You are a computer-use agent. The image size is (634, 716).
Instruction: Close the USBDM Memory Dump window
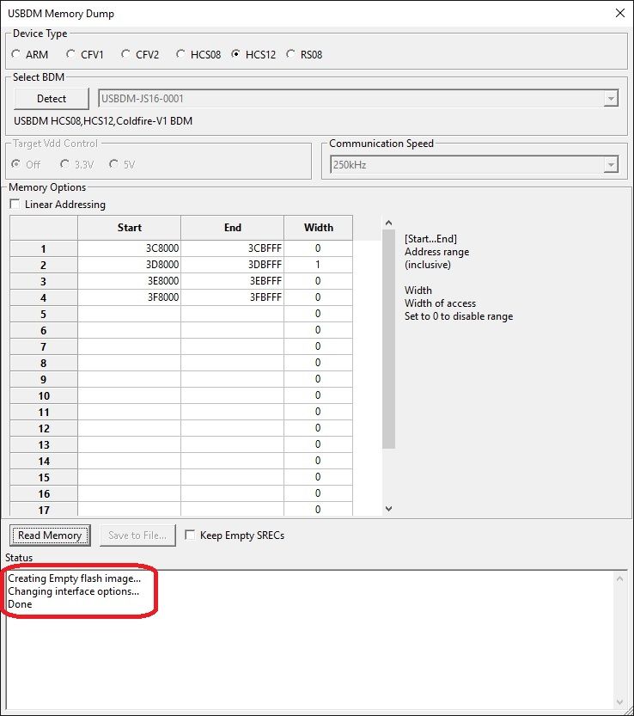click(620, 13)
